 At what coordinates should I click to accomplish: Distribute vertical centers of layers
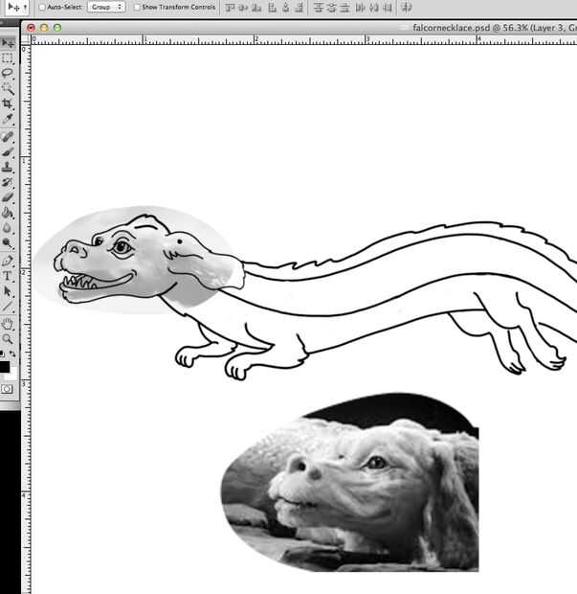point(331,8)
